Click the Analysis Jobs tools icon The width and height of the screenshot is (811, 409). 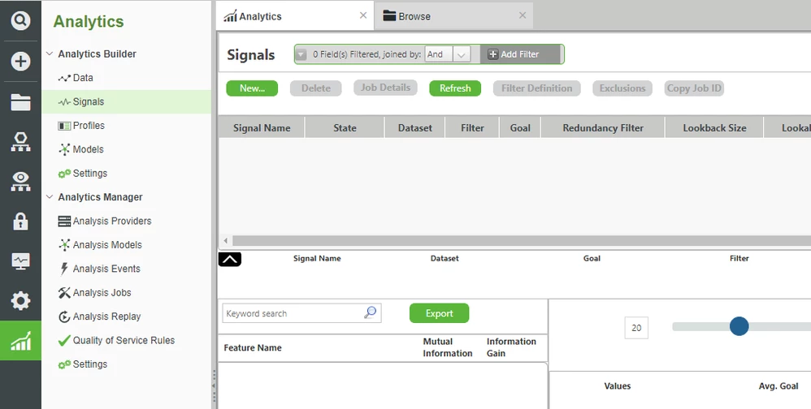[64, 293]
